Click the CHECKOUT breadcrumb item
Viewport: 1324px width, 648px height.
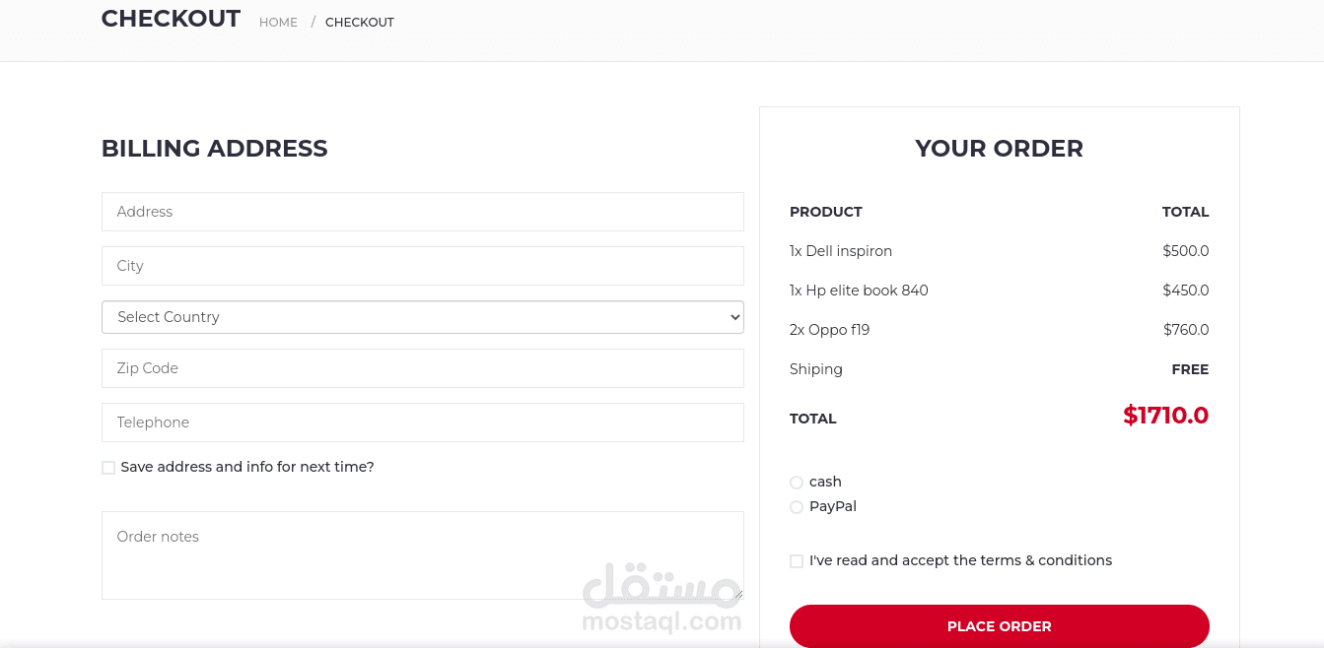click(x=360, y=23)
